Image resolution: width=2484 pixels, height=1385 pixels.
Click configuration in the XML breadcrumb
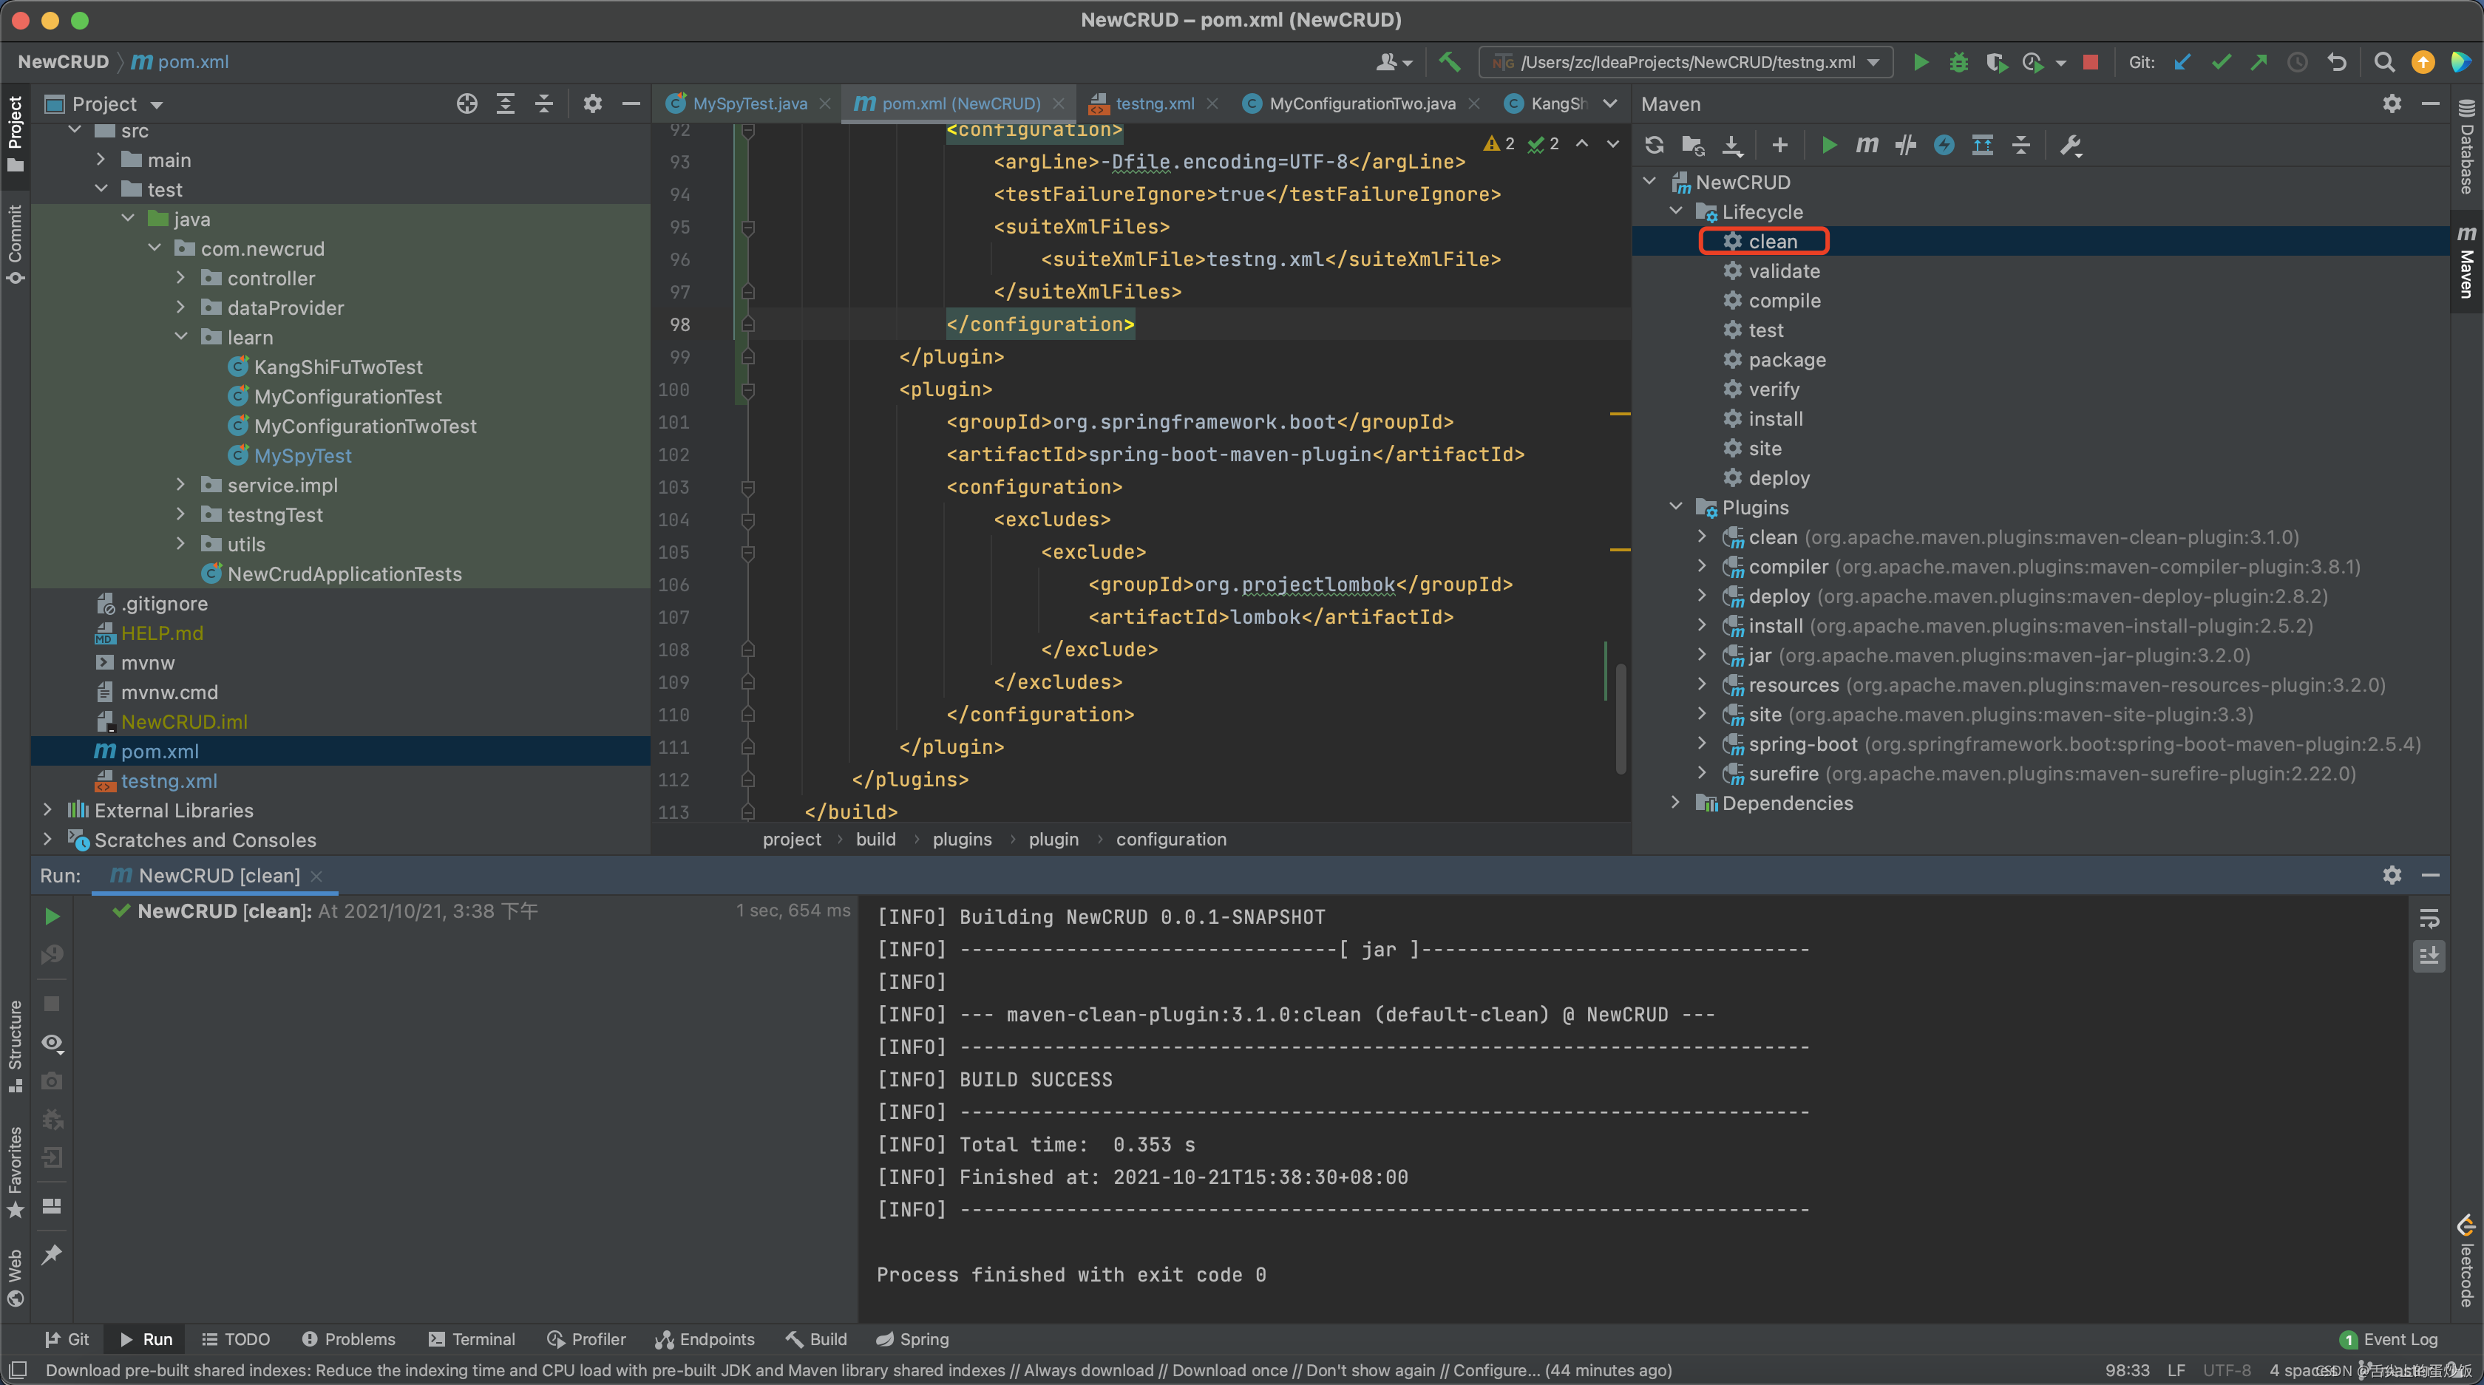tap(1170, 839)
